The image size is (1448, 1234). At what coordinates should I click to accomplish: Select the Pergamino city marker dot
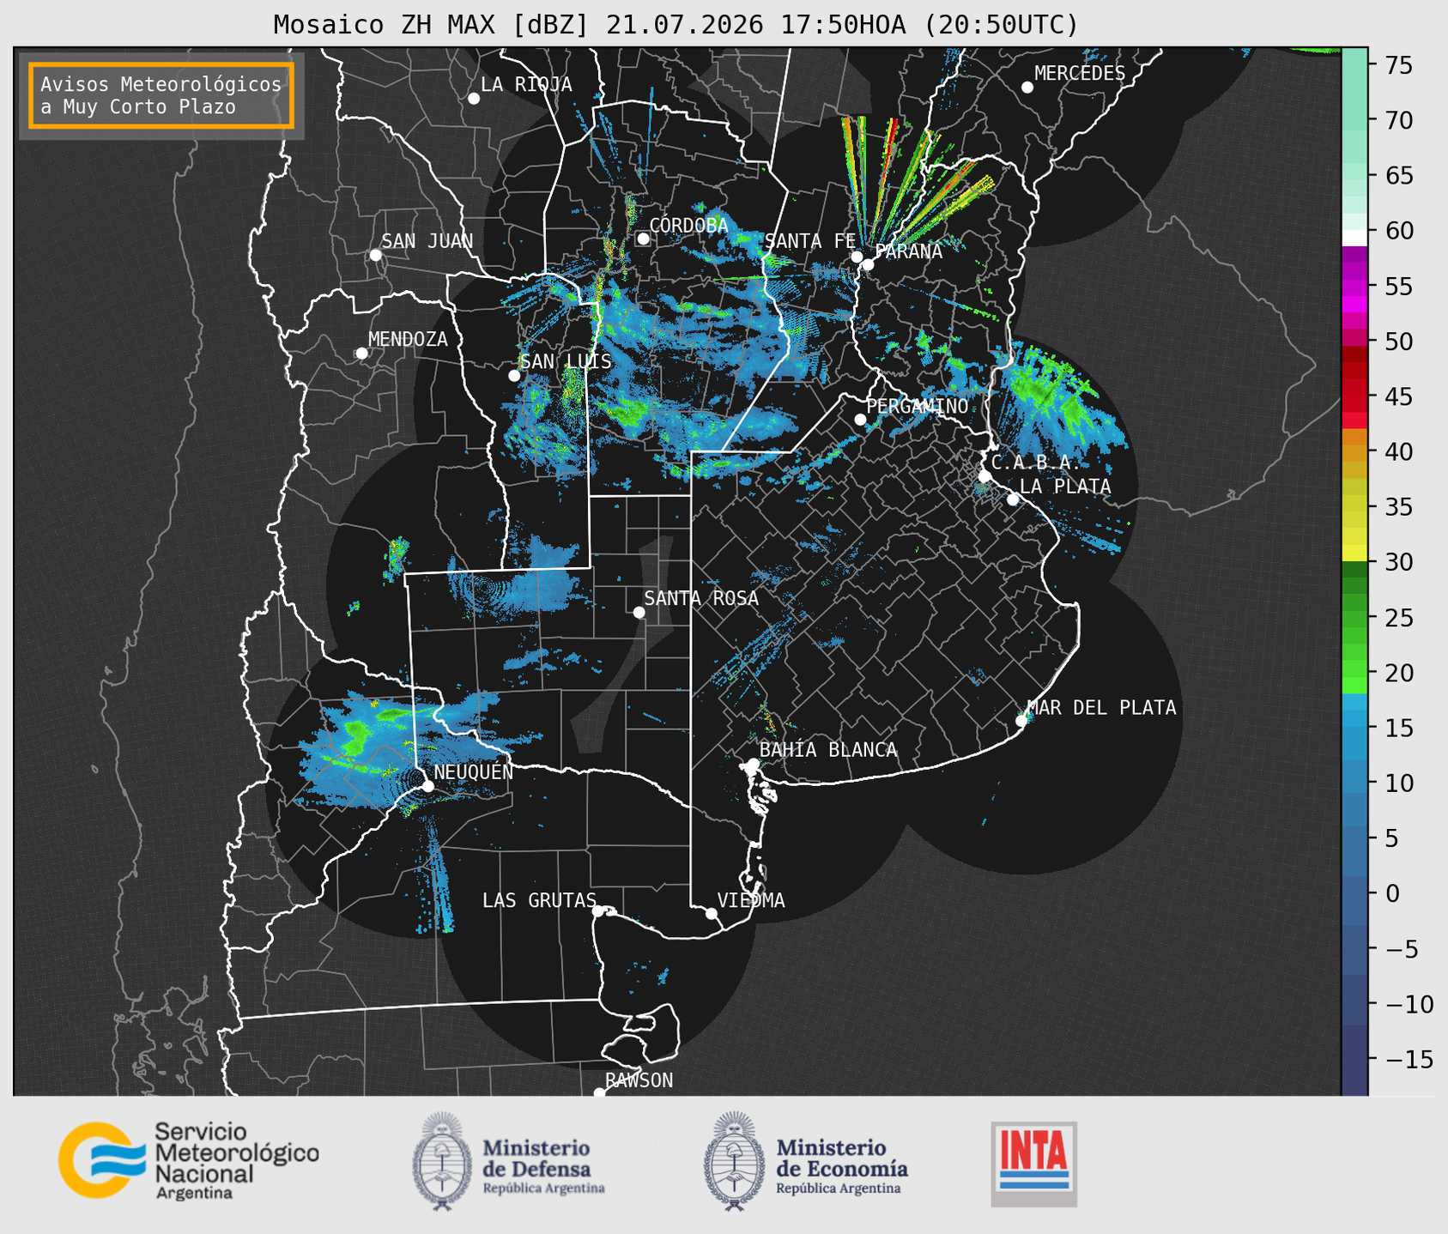point(860,420)
